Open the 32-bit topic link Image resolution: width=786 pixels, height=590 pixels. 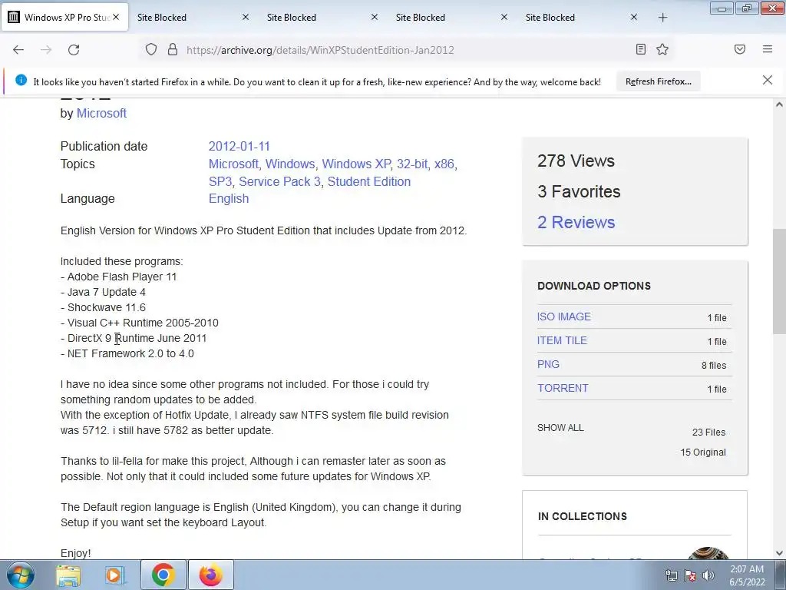(x=412, y=164)
